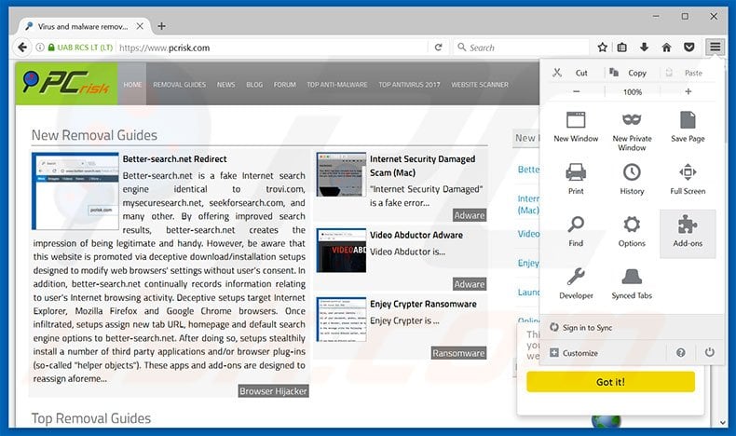Screen dimensions: 736x436
Task: Click the Paste button in menu
Action: pos(688,73)
